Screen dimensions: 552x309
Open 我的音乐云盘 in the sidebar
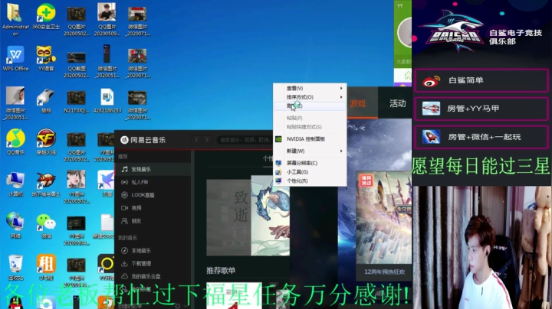[153, 276]
